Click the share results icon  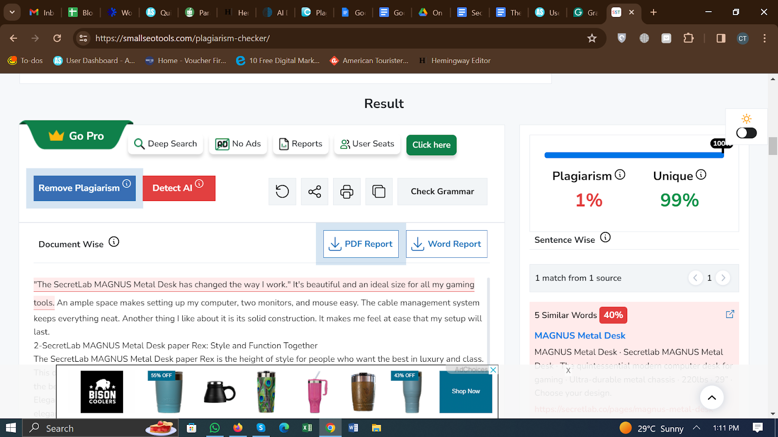pos(315,191)
